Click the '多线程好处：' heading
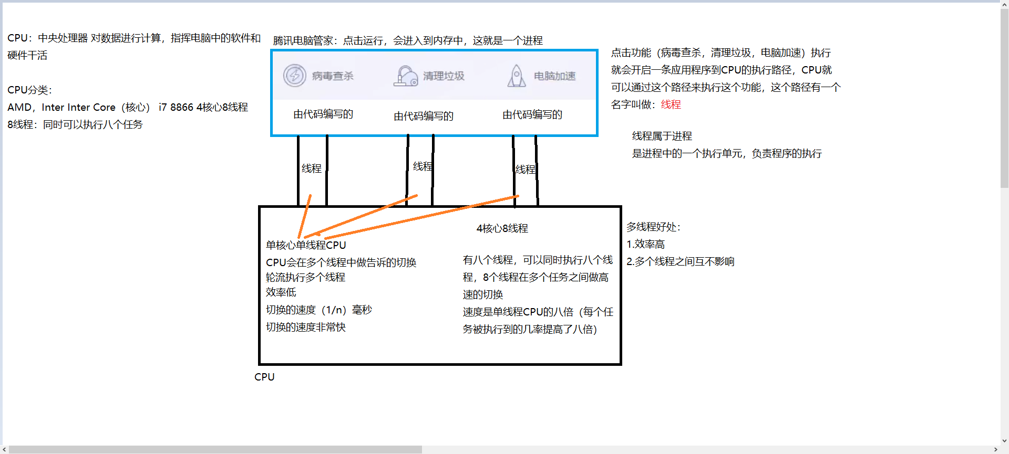 (654, 227)
